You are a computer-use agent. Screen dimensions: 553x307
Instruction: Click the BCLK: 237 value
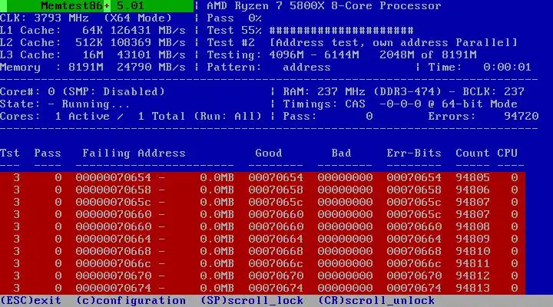coord(493,91)
